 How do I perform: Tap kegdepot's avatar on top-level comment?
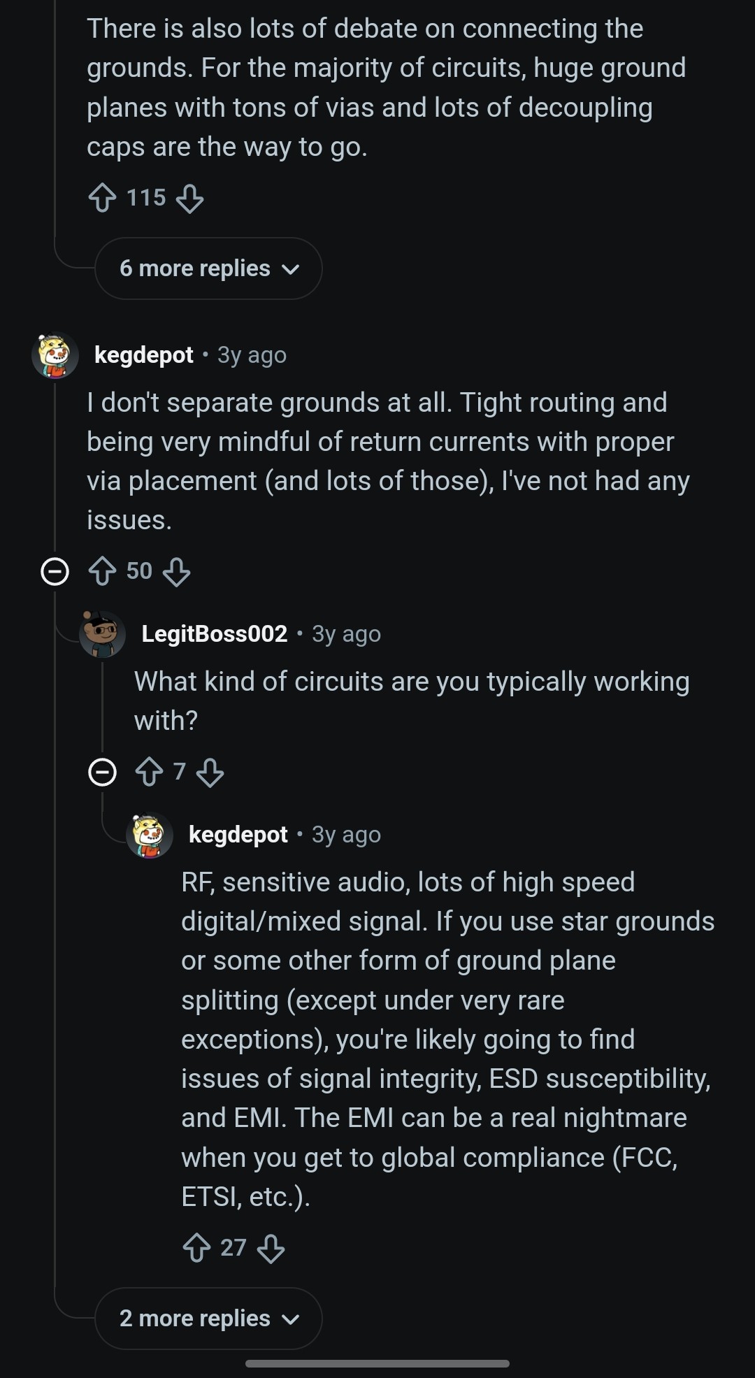click(x=55, y=355)
